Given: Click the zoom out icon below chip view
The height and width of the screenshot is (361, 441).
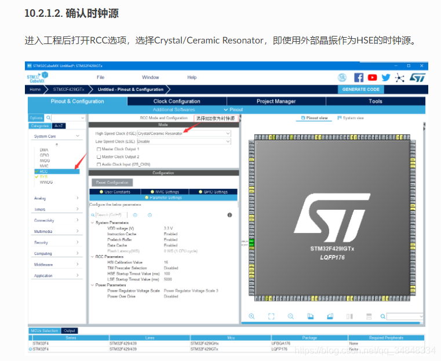Looking at the screenshot, I should 290,316.
